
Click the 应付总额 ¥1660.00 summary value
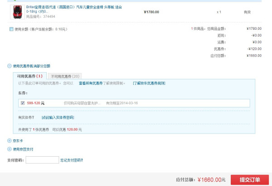pos(254,56)
